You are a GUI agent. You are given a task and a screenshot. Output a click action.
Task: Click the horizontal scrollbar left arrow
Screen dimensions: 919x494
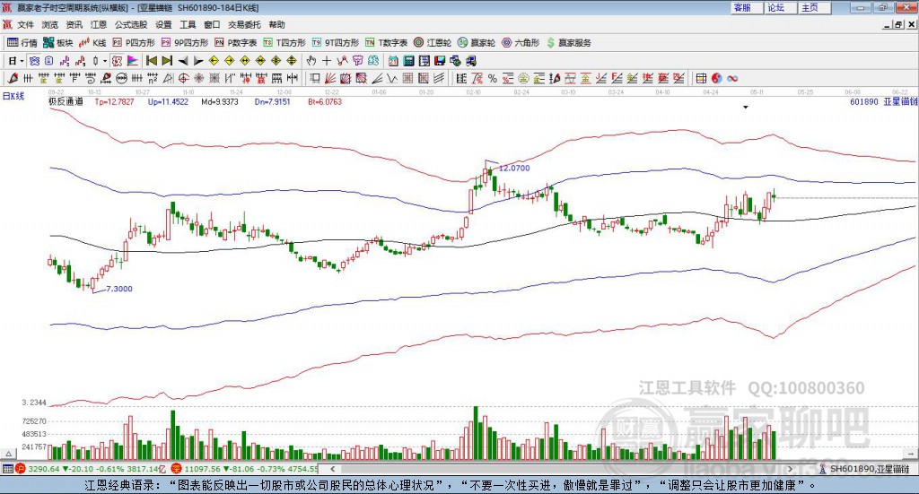(332, 469)
